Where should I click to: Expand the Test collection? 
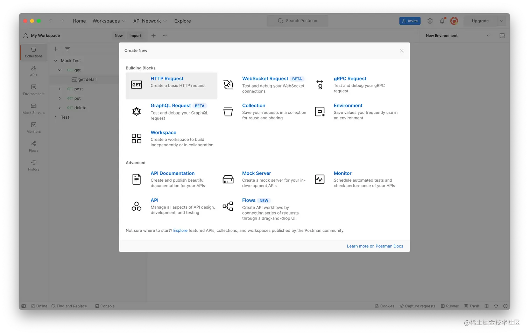(x=55, y=117)
